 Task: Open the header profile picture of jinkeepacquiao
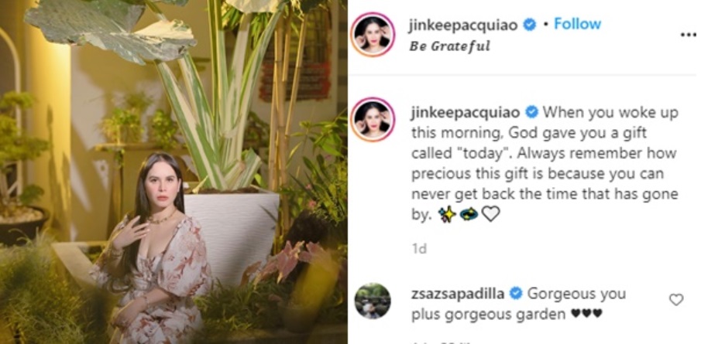point(373,35)
